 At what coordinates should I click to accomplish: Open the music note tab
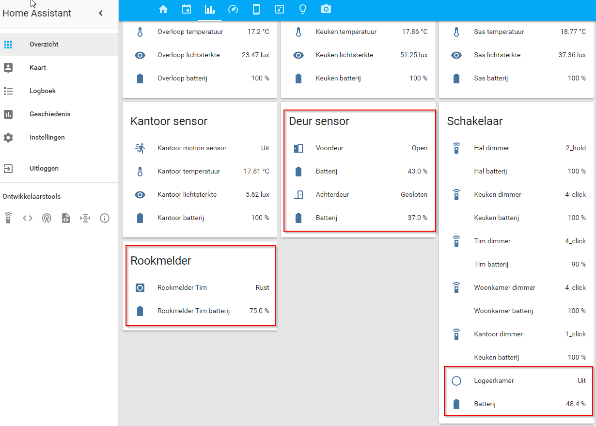[x=280, y=9]
